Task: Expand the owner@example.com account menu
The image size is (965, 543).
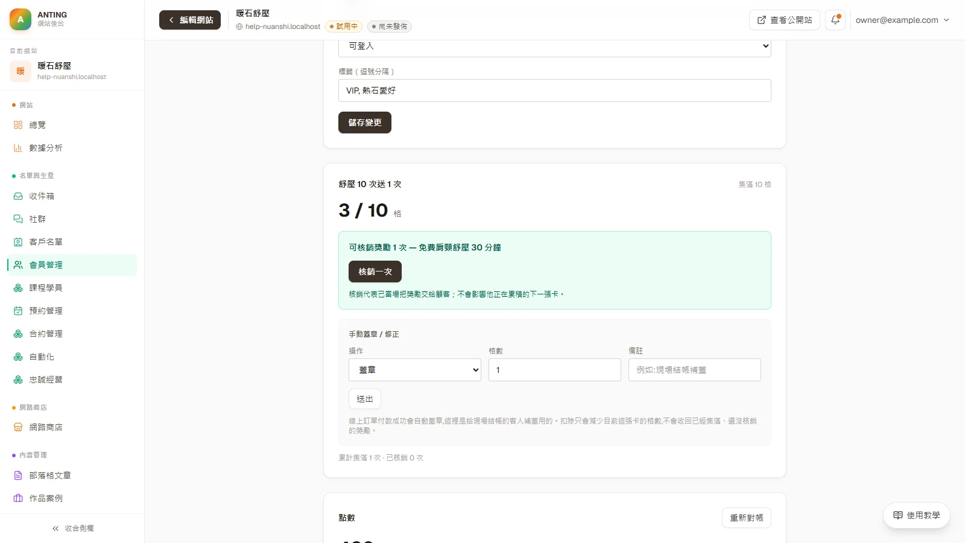Action: point(902,20)
